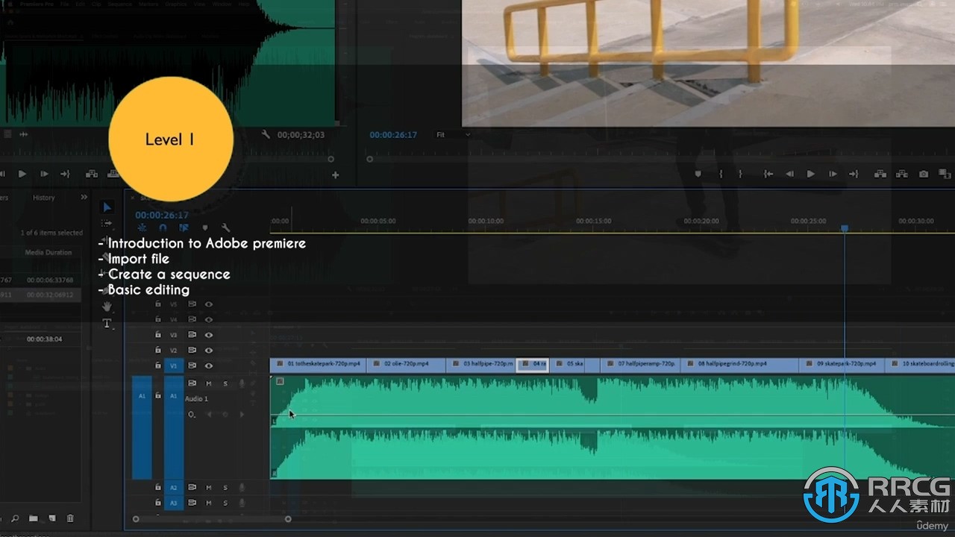
Task: Click insert sequences as nests icon
Action: click(142, 228)
